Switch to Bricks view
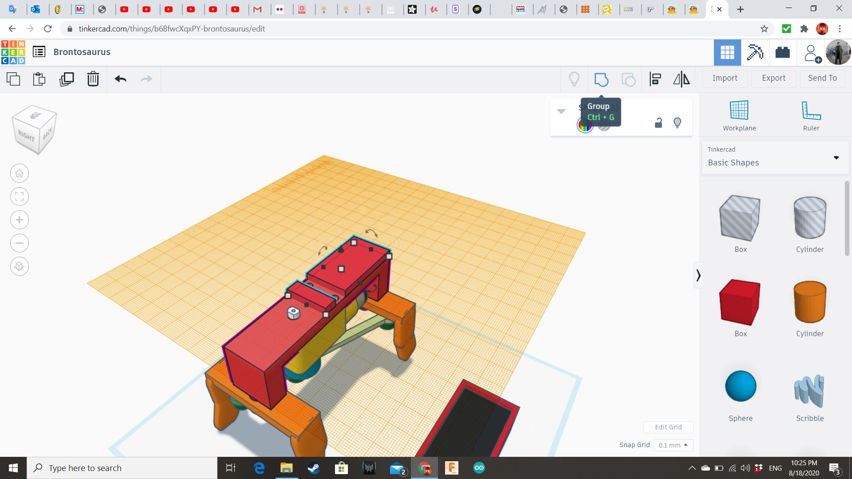Screen dimensions: 852x479 pyautogui.click(x=782, y=52)
